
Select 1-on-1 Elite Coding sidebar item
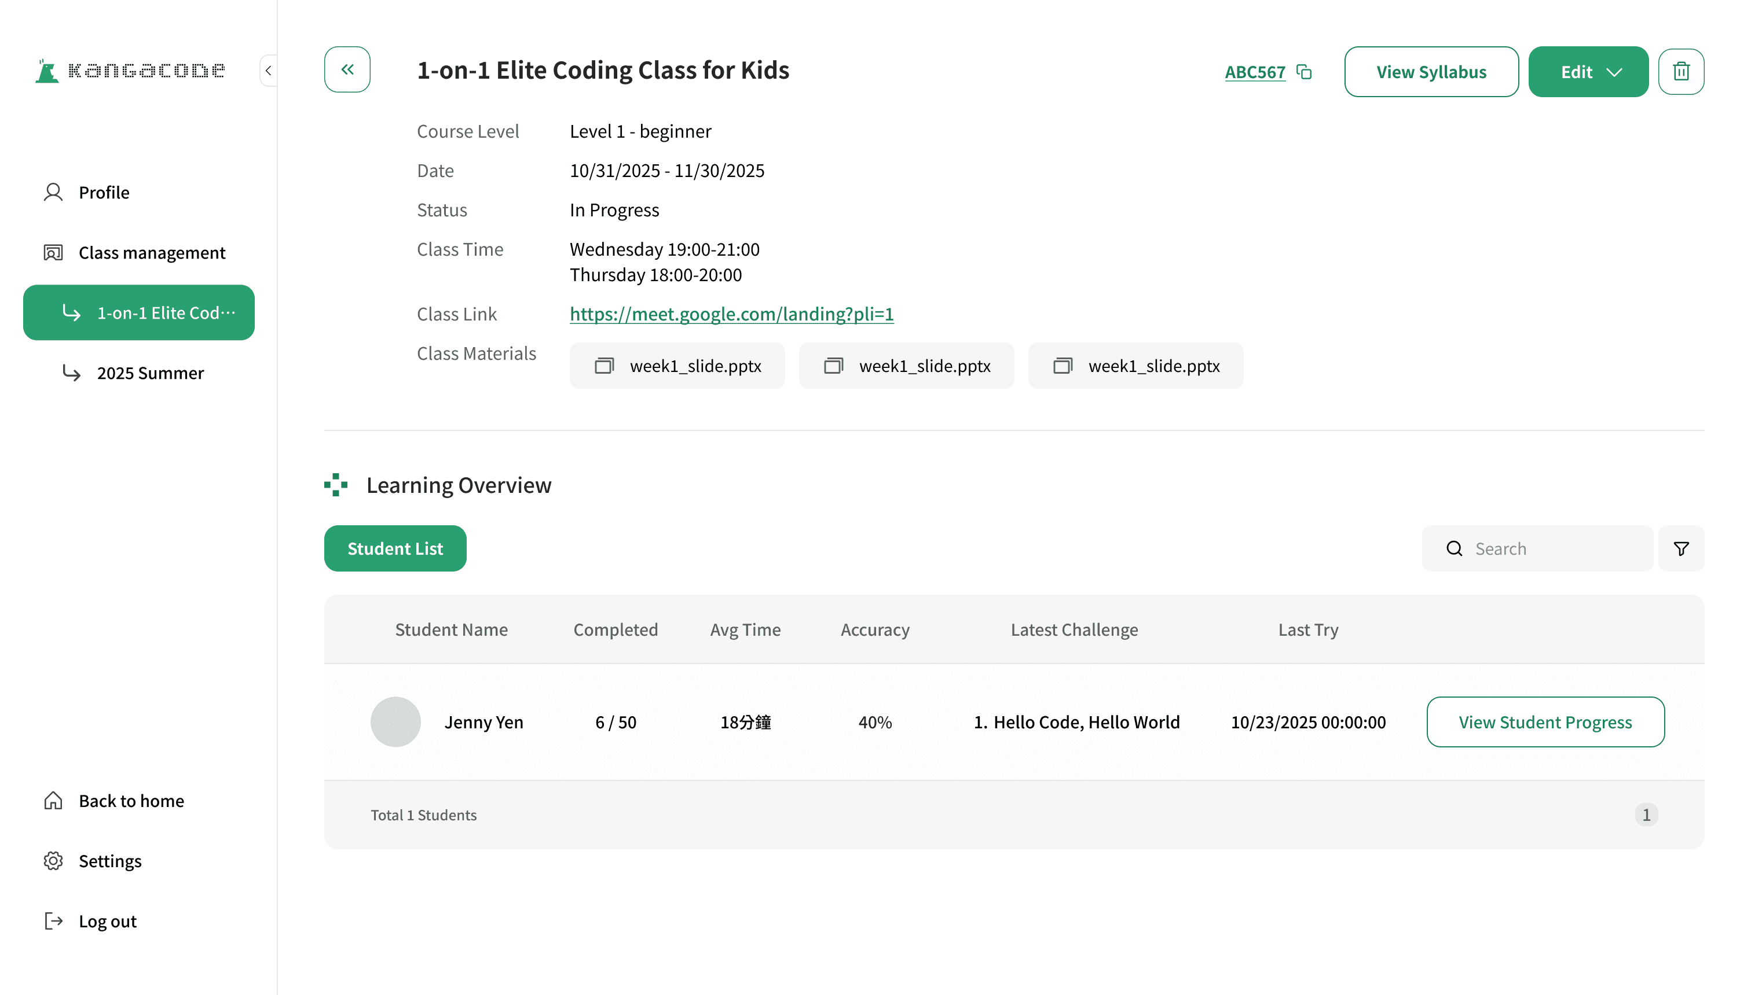[x=139, y=313]
